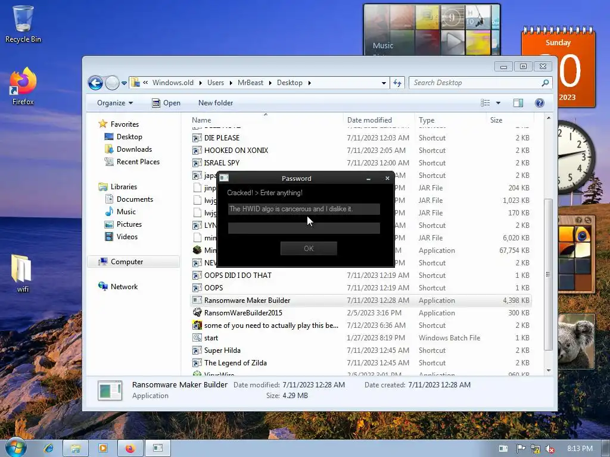Screen dimensions: 610x457
Task: Expand arrow after Desktop breadcrumb
Action: 310,83
